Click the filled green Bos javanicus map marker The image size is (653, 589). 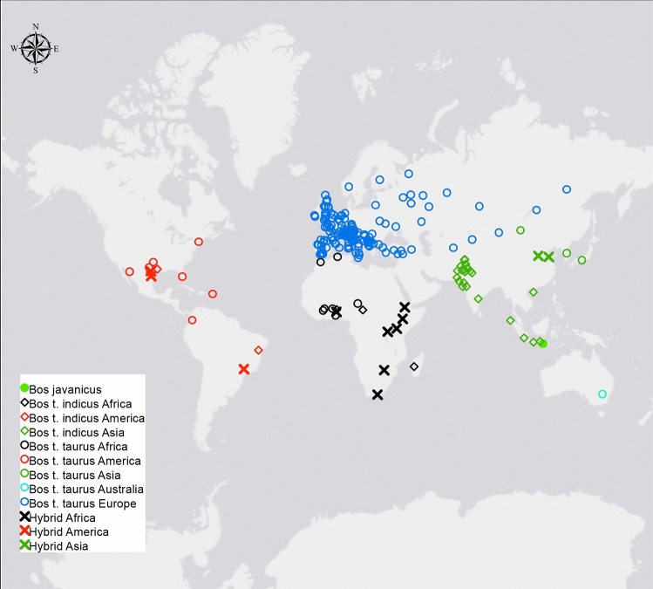542,344
